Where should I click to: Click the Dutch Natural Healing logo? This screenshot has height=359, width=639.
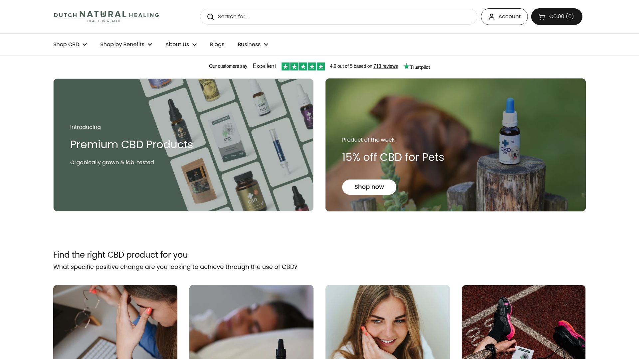[106, 17]
